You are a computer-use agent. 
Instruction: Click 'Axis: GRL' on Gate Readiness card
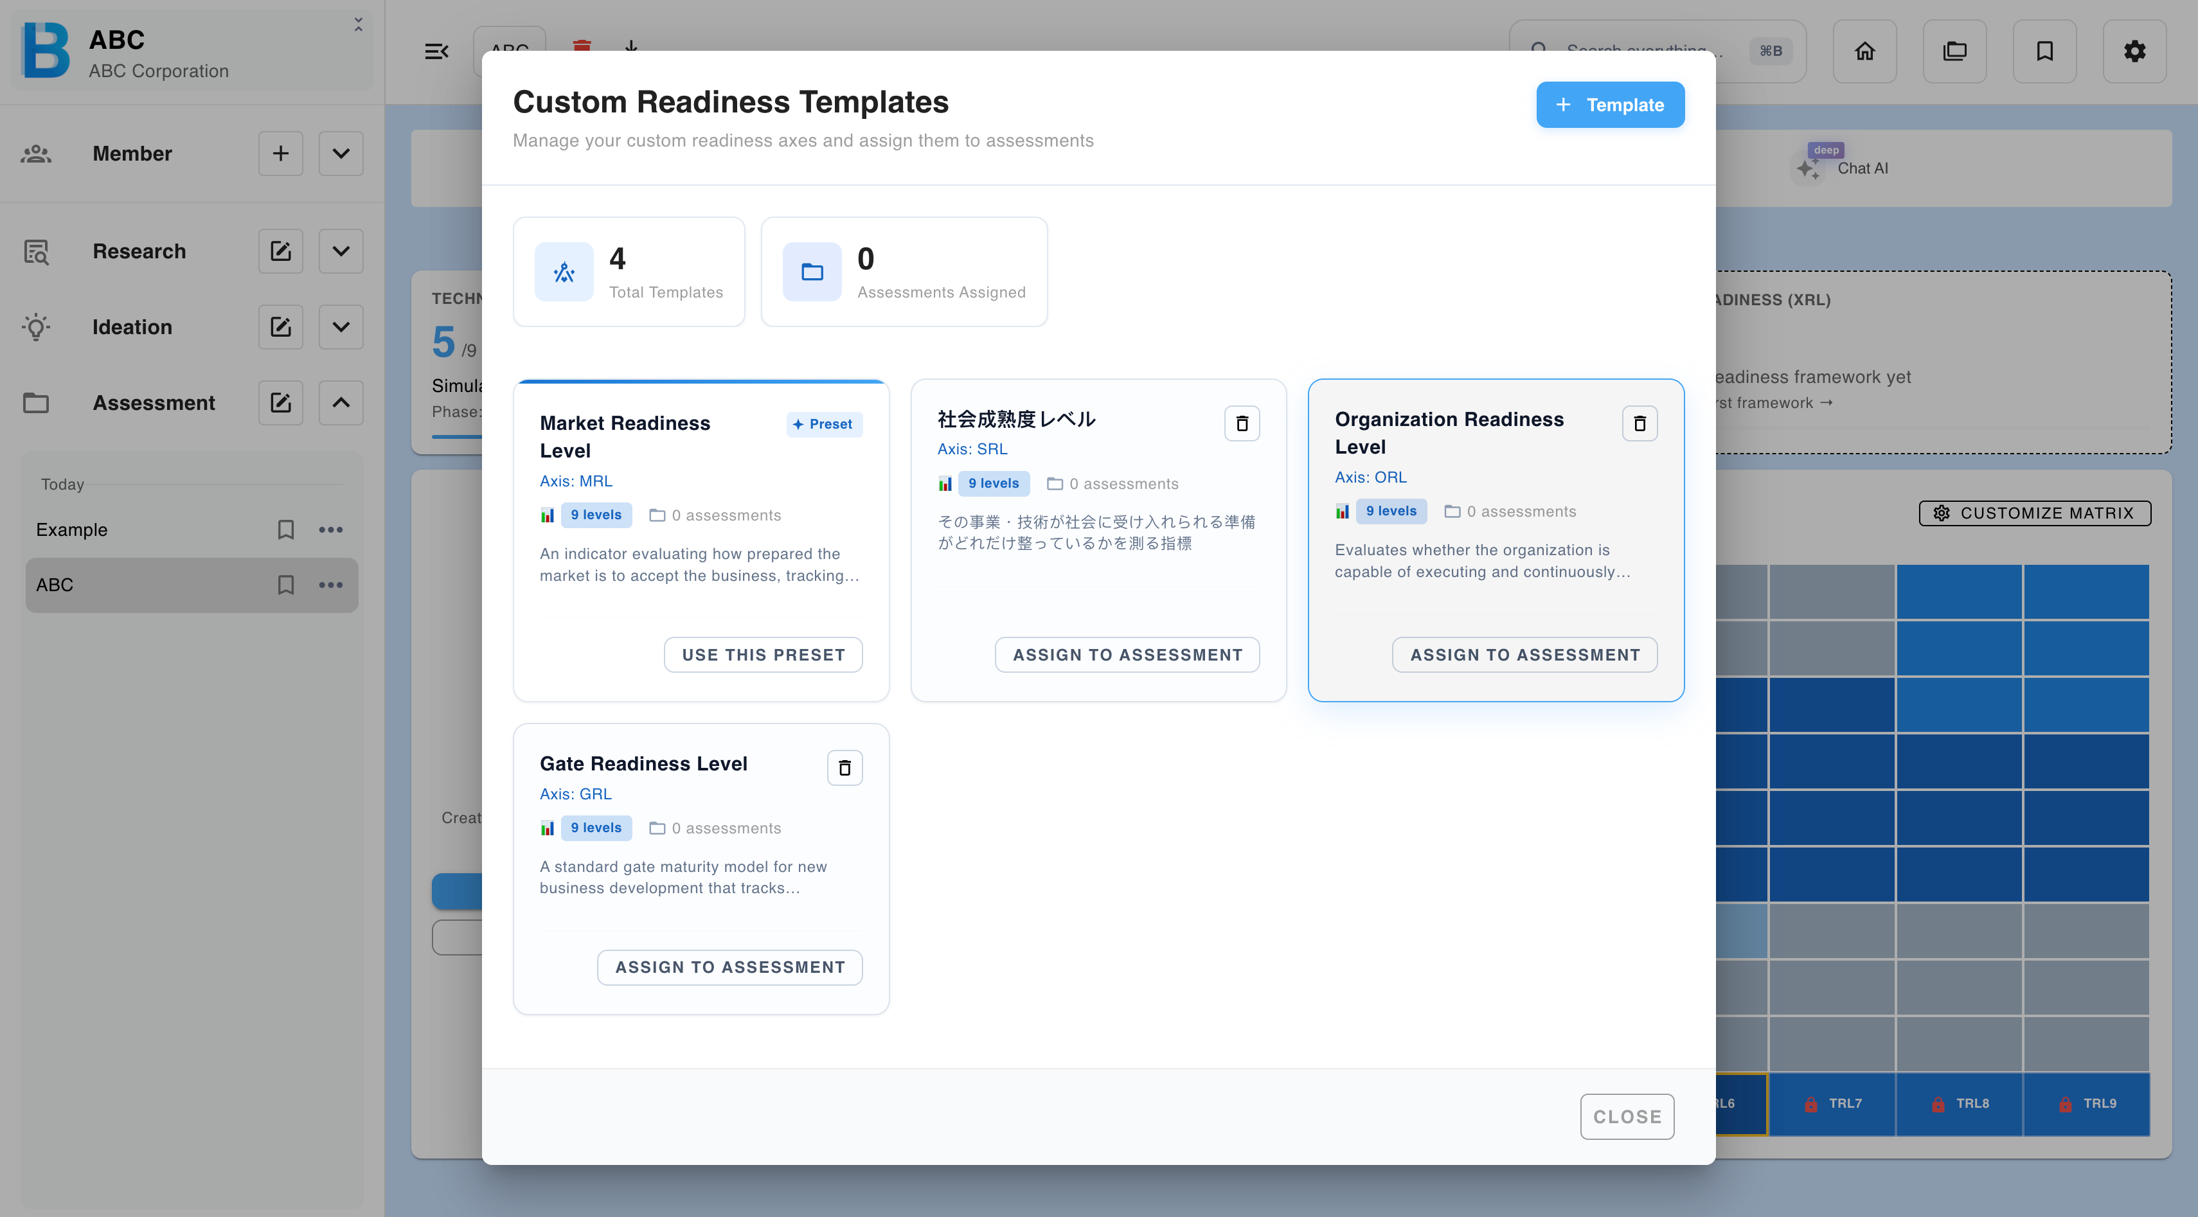575,794
